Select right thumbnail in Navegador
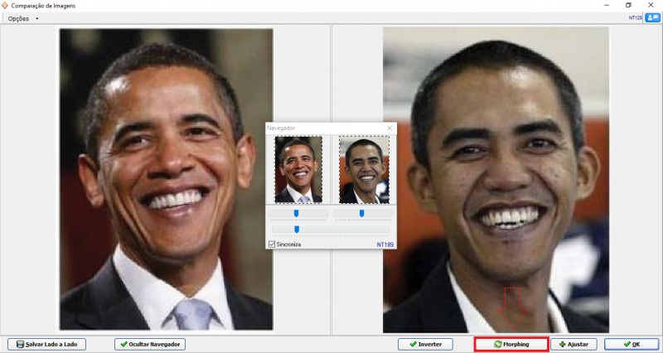Viewport: 663px width, 353px height. [363, 170]
